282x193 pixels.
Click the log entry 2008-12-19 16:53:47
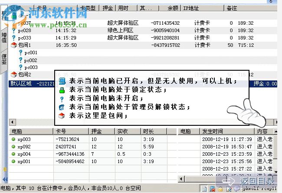(x=227, y=147)
